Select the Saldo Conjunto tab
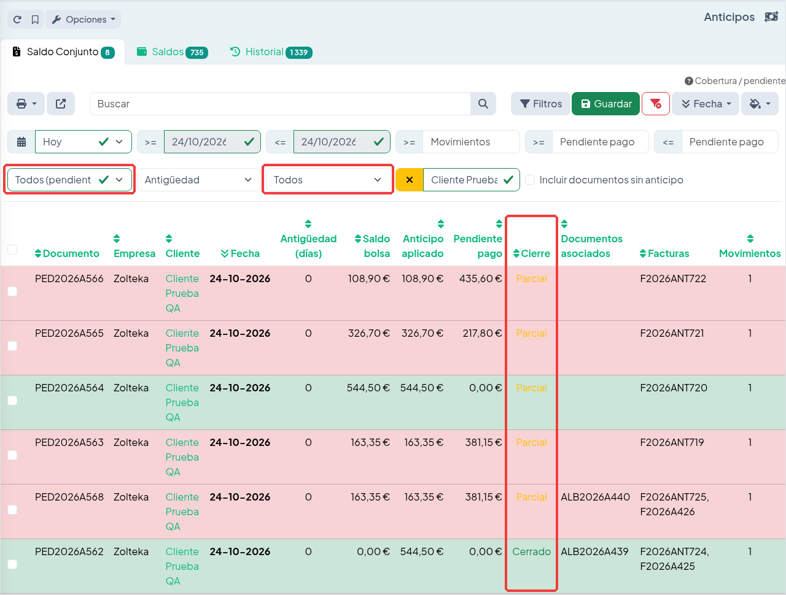The width and height of the screenshot is (786, 595). coord(63,52)
